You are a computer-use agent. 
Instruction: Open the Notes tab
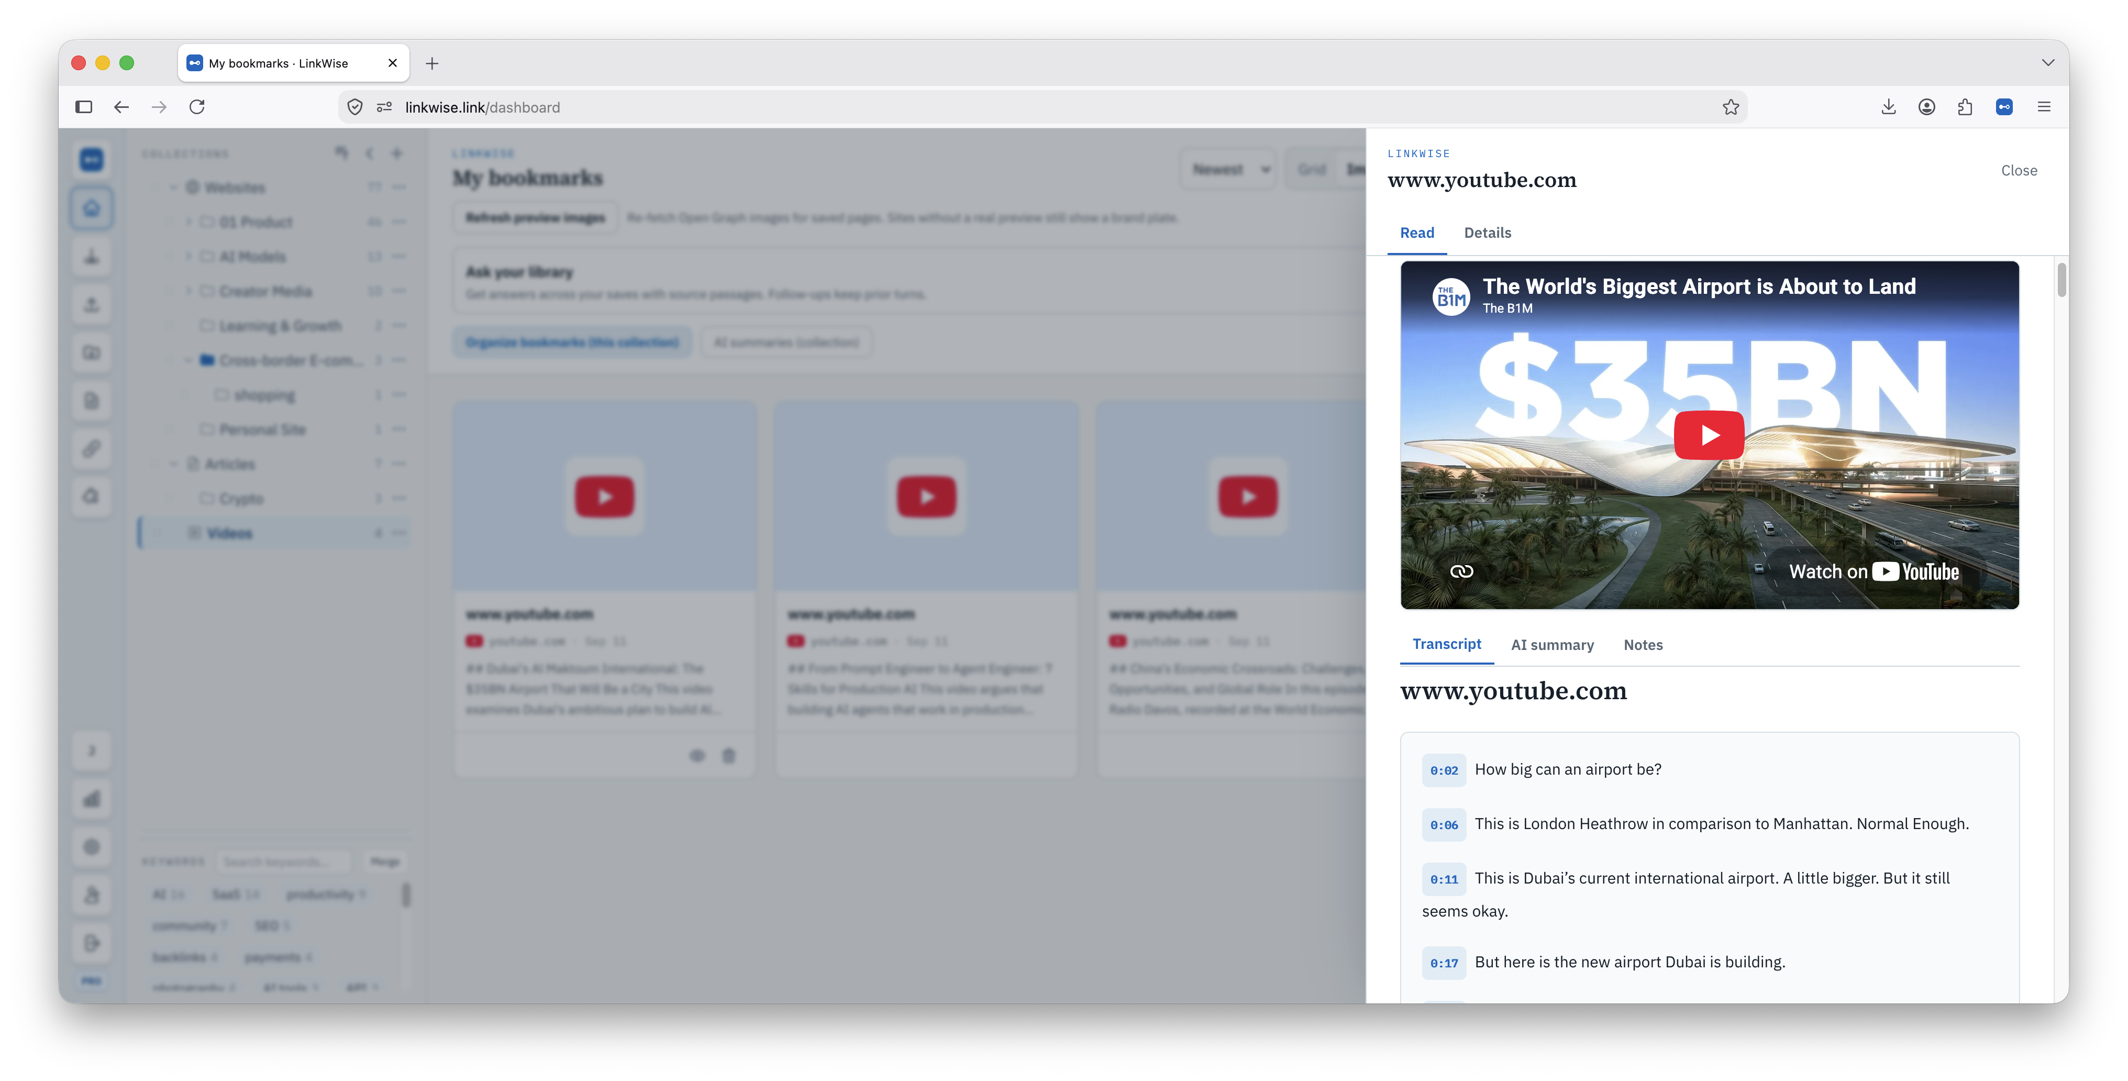(x=1642, y=645)
